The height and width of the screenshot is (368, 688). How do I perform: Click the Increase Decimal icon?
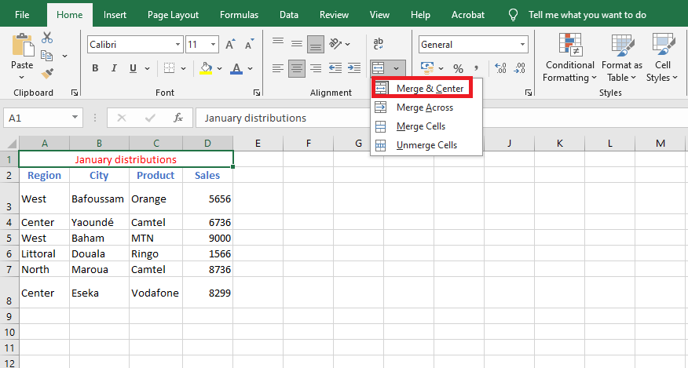[500, 68]
